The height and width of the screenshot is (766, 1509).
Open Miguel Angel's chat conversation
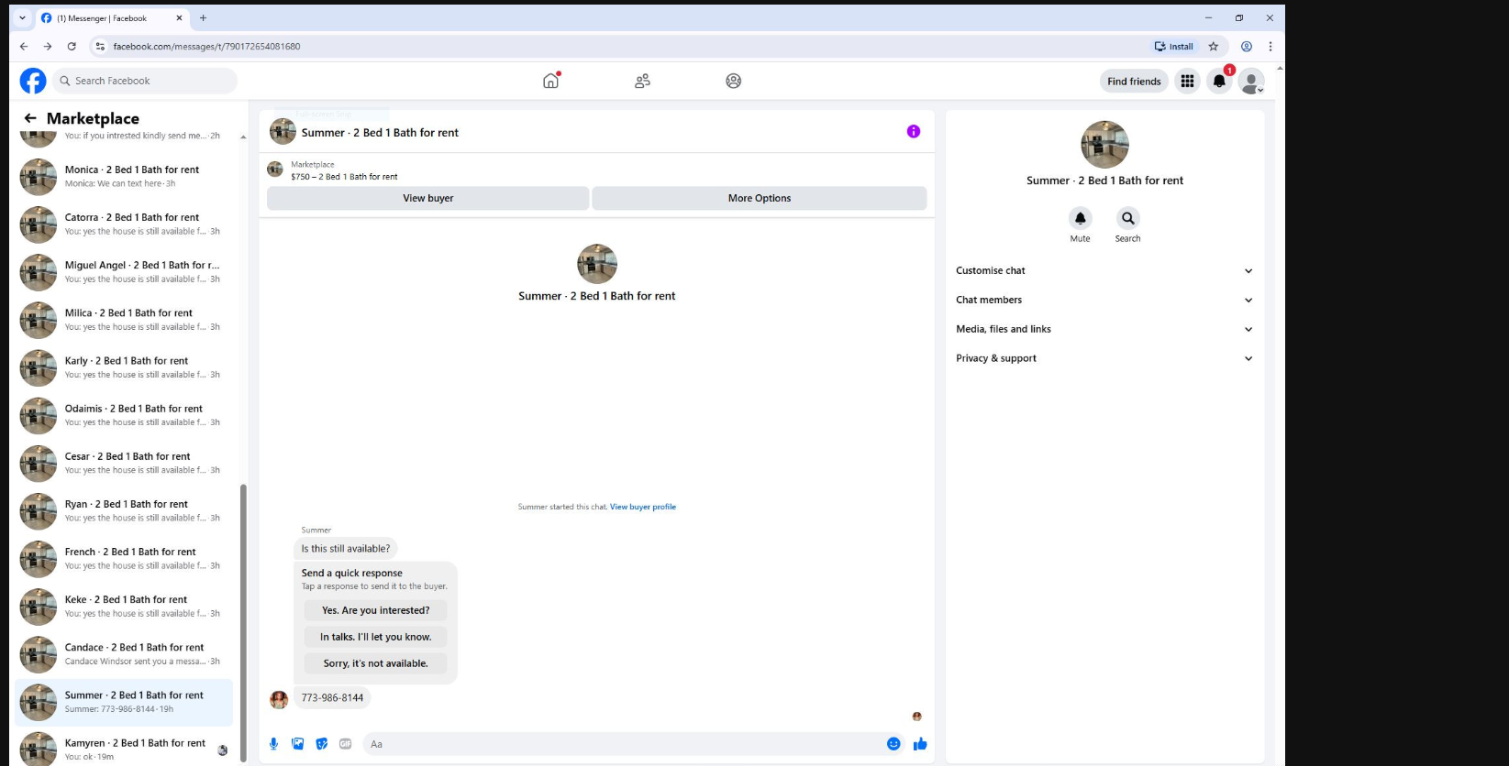coord(124,272)
